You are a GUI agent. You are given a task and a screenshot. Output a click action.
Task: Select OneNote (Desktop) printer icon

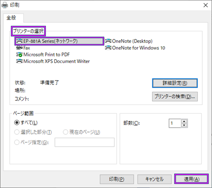(x=108, y=41)
